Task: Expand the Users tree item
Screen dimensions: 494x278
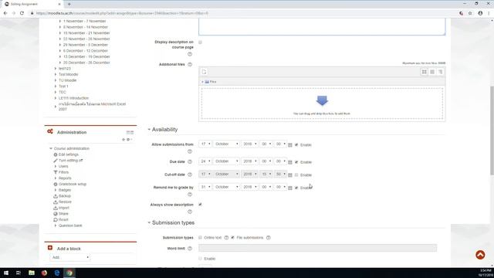Action: [56, 167]
